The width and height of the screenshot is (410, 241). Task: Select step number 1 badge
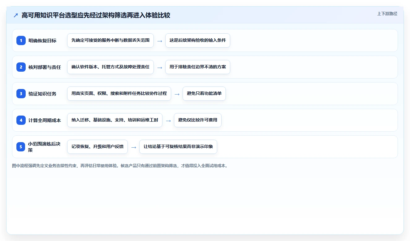(x=21, y=40)
